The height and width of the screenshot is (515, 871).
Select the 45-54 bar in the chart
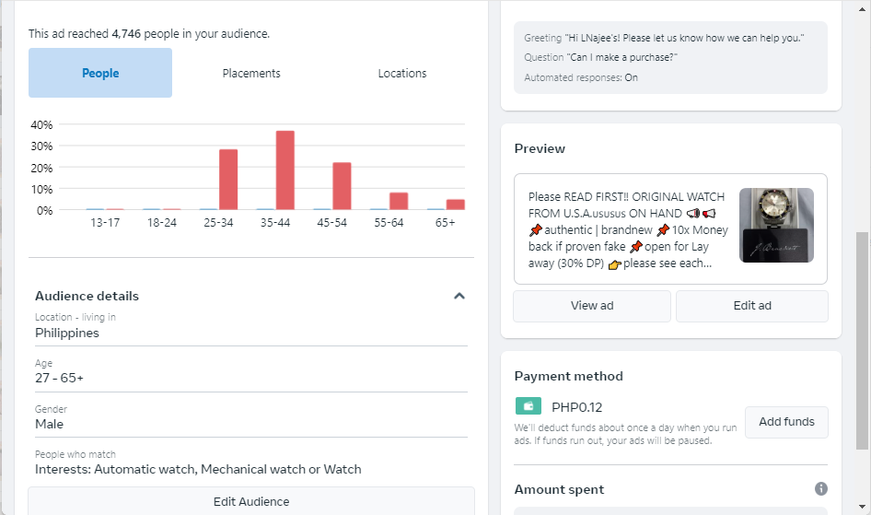(x=342, y=186)
